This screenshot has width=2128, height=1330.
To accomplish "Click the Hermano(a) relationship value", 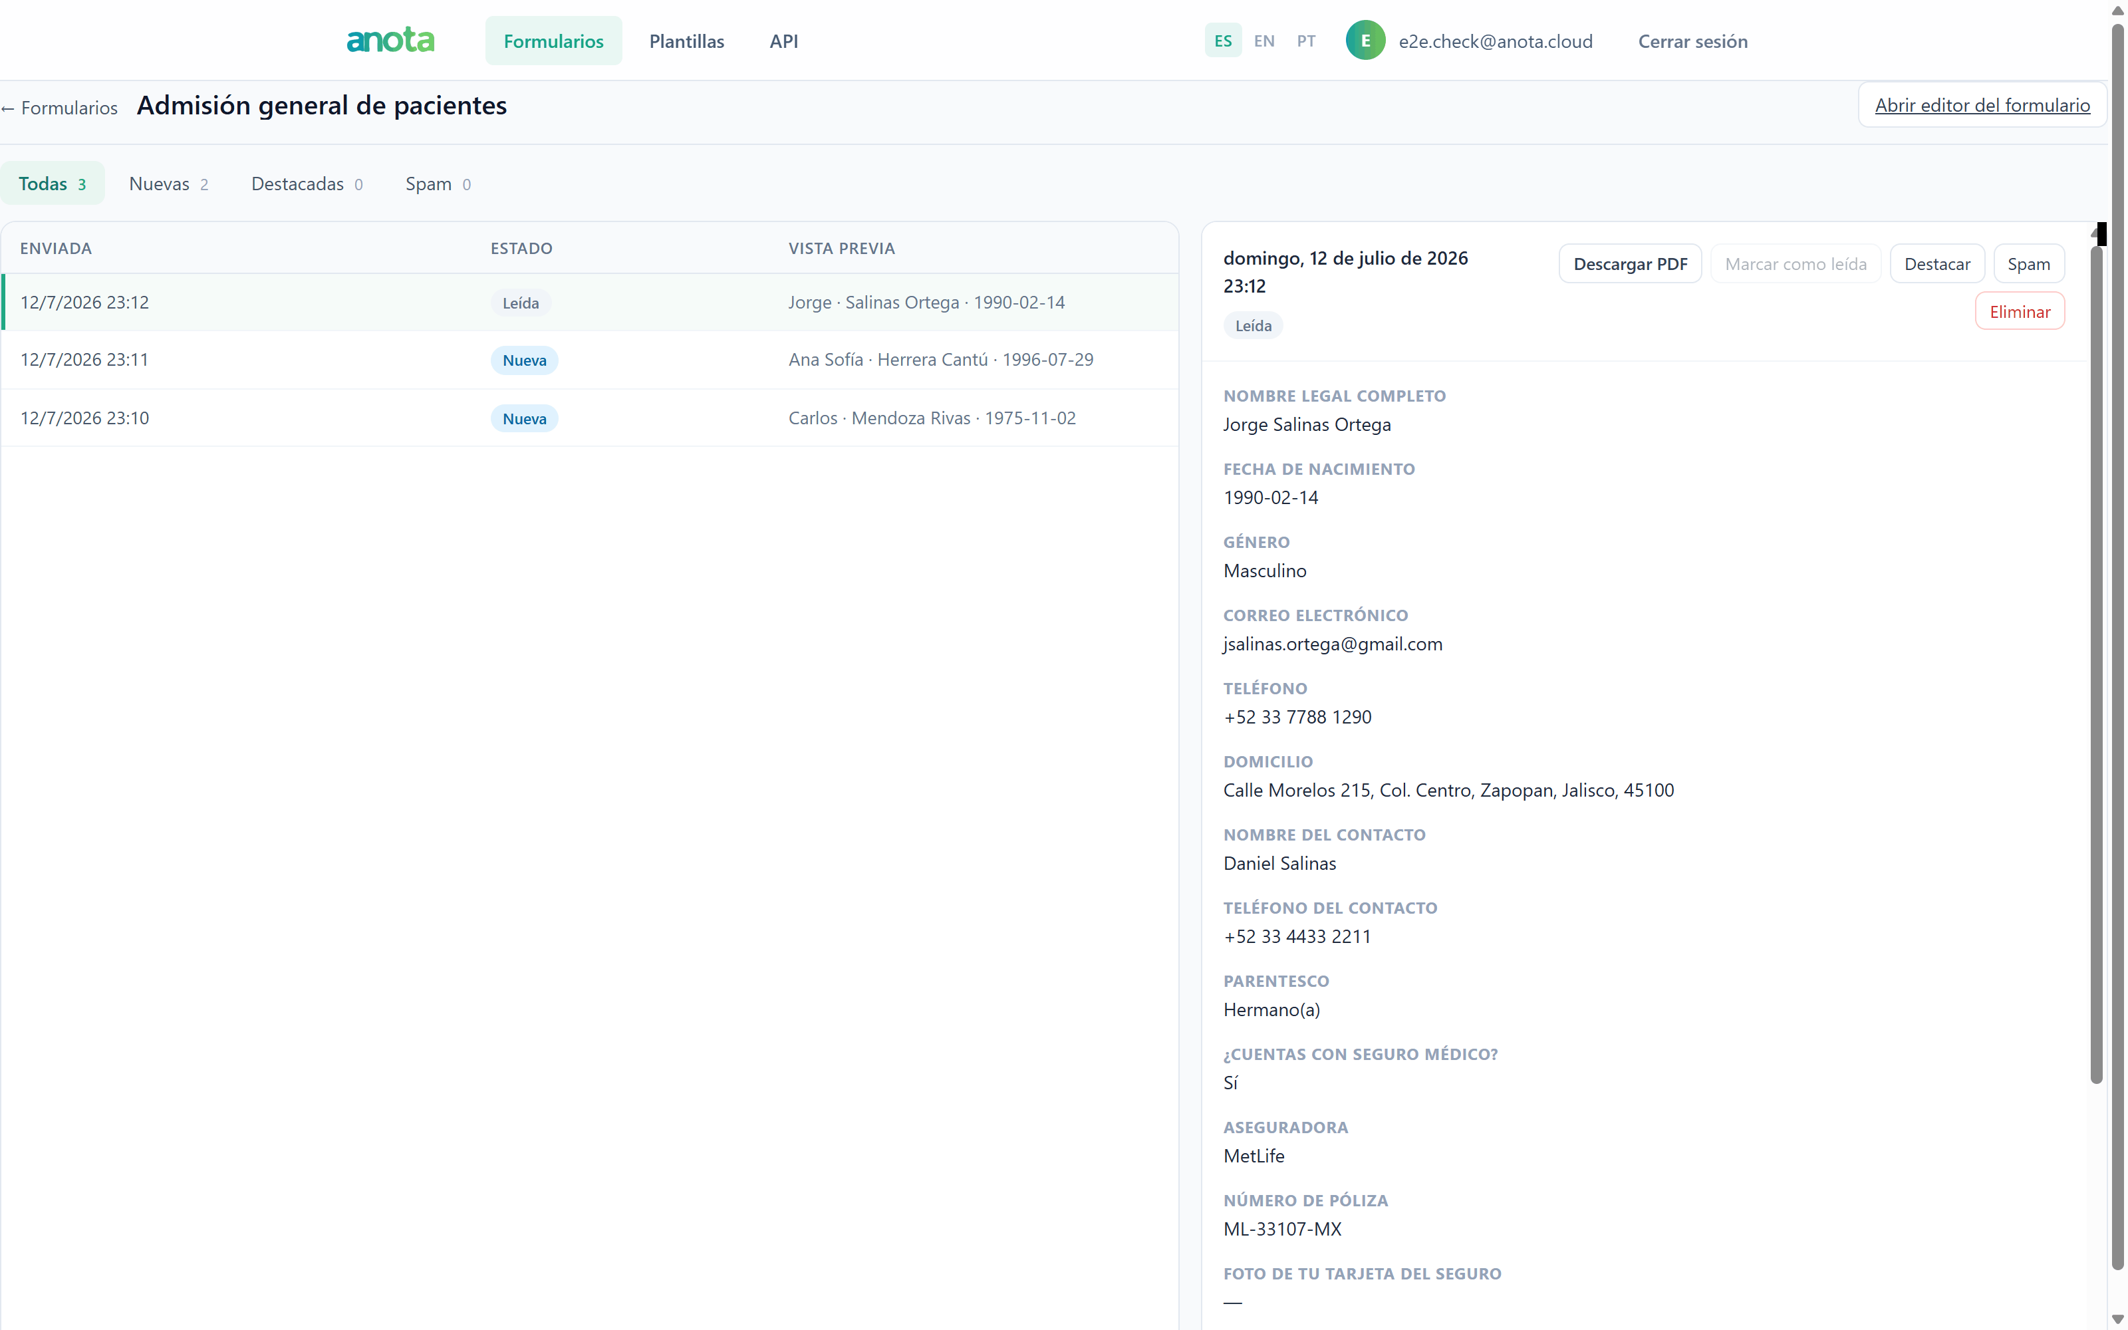I will coord(1271,1009).
